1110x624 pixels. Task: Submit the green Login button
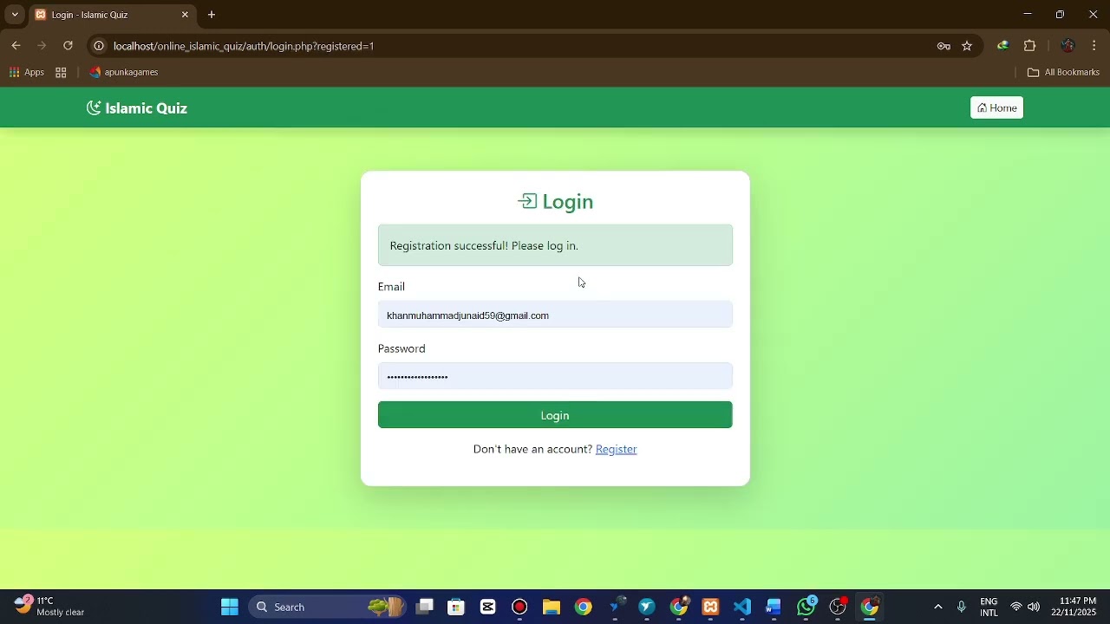coord(555,415)
